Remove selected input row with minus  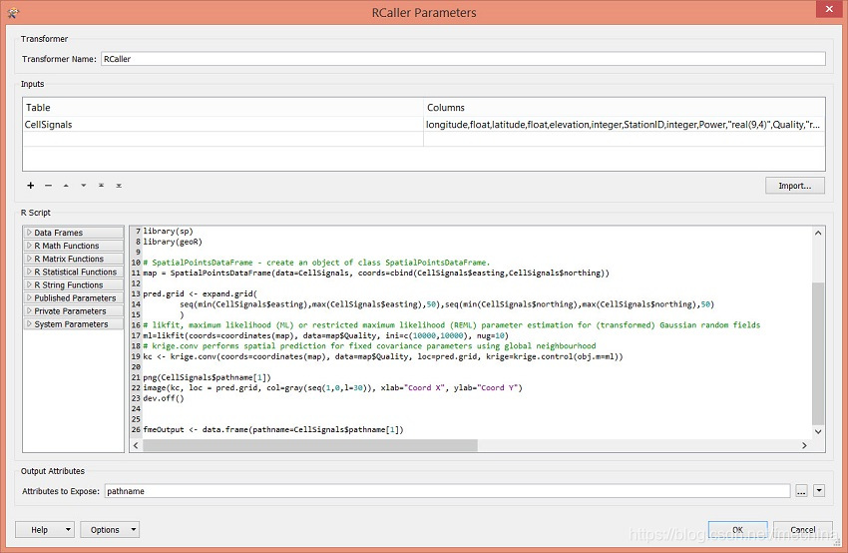(x=48, y=186)
